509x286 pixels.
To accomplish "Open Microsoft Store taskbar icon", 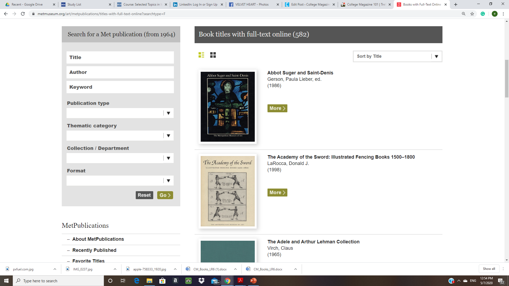I will 162,281.
